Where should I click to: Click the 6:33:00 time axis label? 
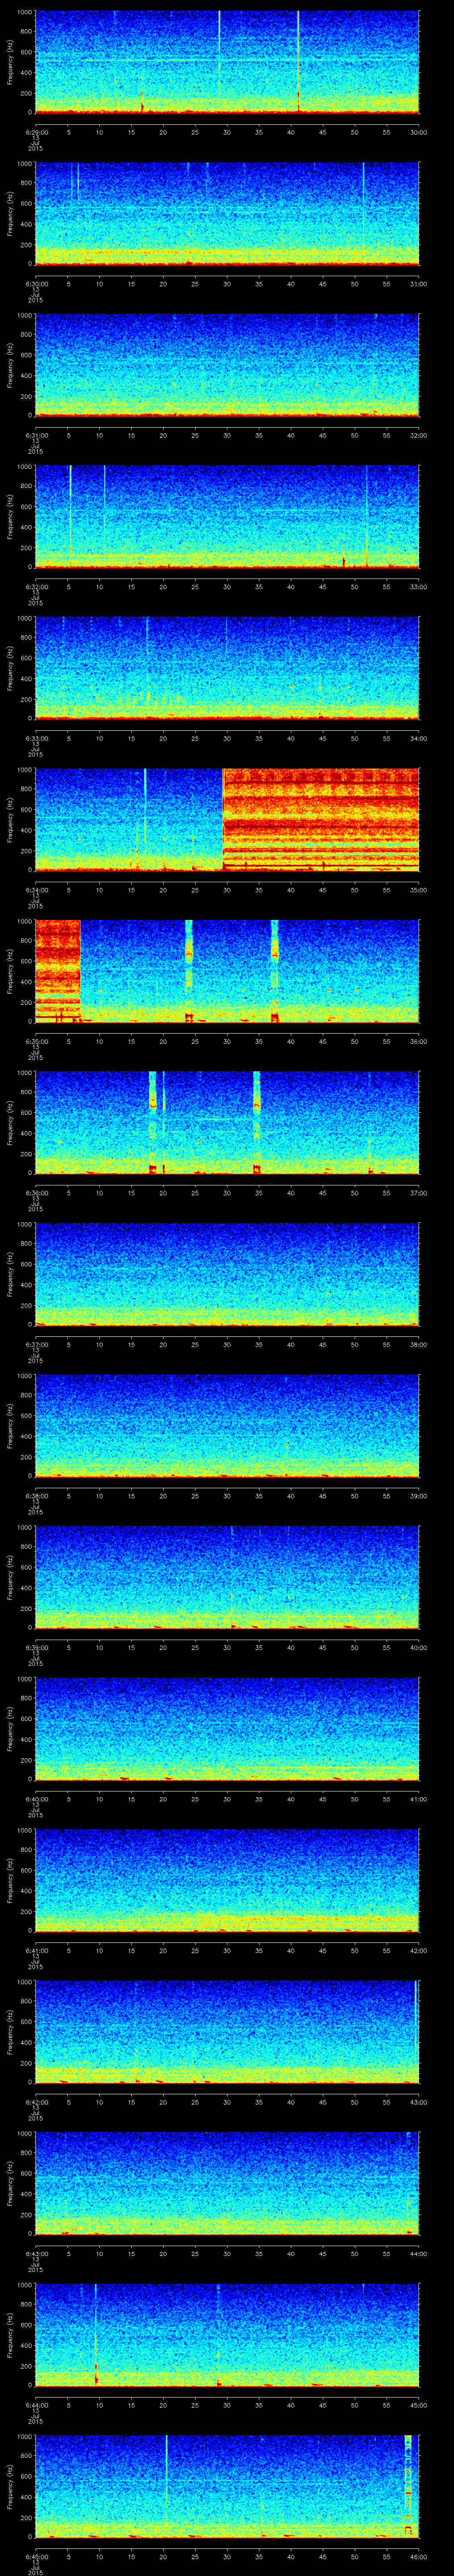[x=36, y=738]
